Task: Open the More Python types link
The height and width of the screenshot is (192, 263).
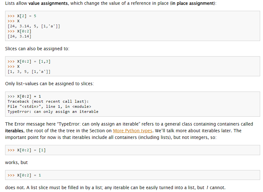Action: 133,131
